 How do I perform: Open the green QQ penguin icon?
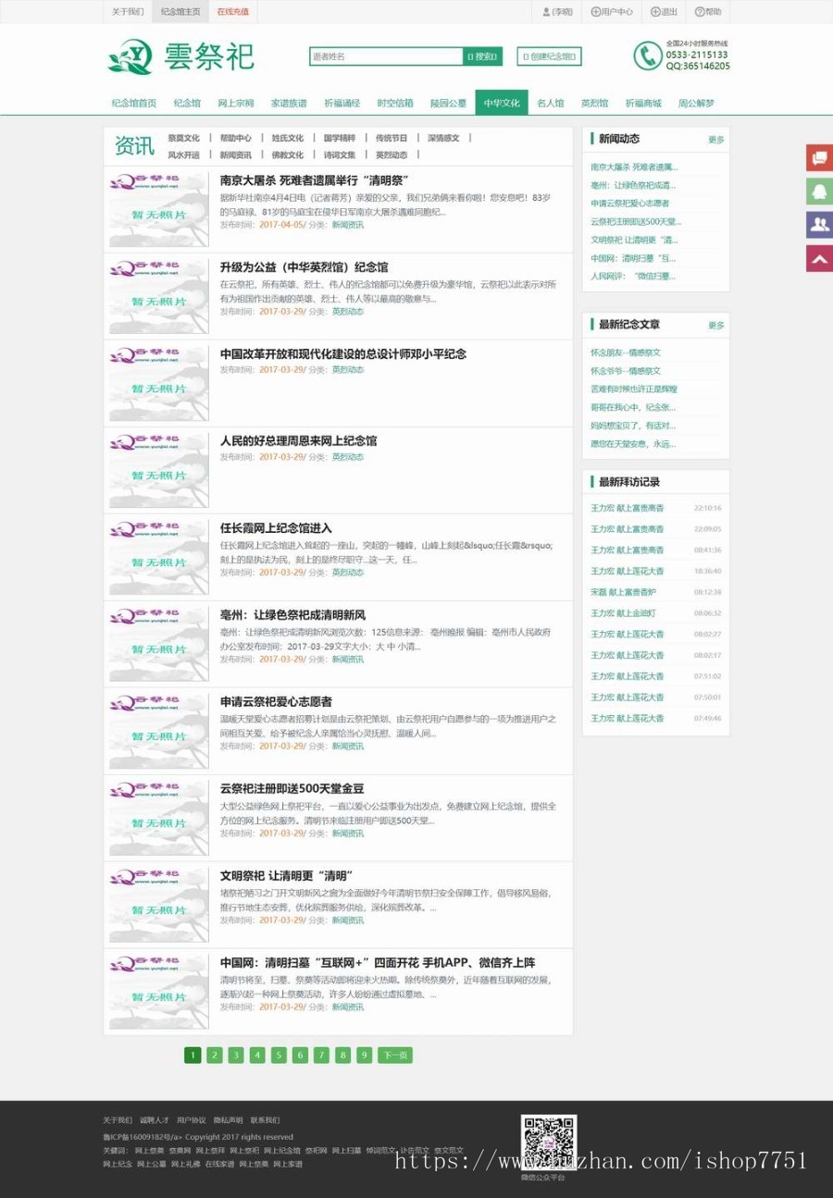(x=819, y=191)
